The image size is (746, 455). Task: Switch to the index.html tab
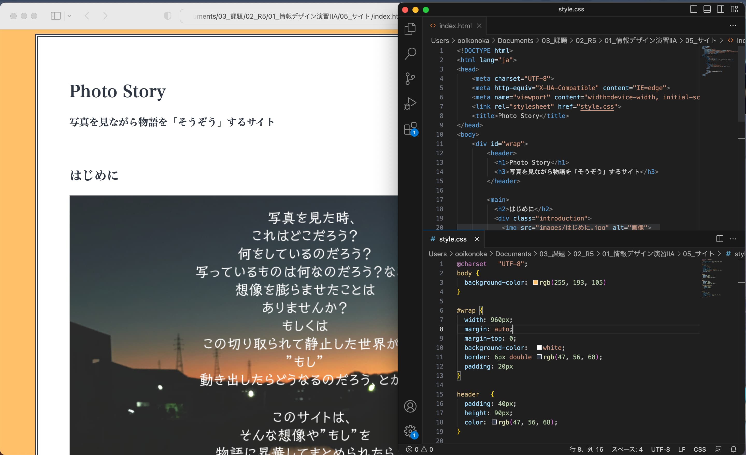(455, 26)
